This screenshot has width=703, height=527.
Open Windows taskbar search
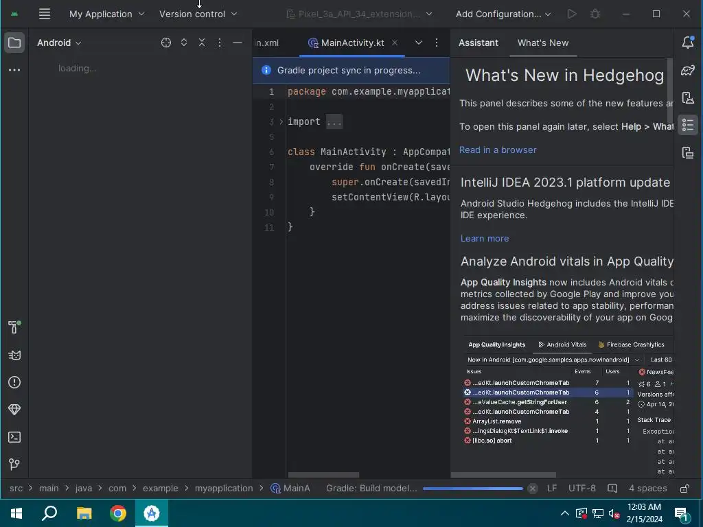point(49,513)
